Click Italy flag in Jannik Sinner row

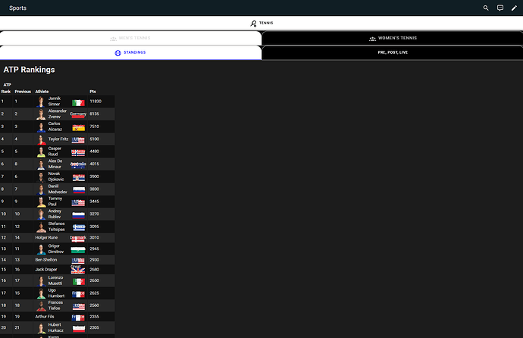[x=78, y=102]
